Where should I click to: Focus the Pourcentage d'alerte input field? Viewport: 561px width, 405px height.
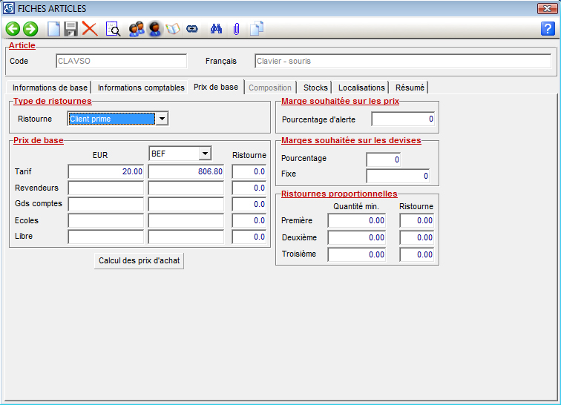(403, 119)
